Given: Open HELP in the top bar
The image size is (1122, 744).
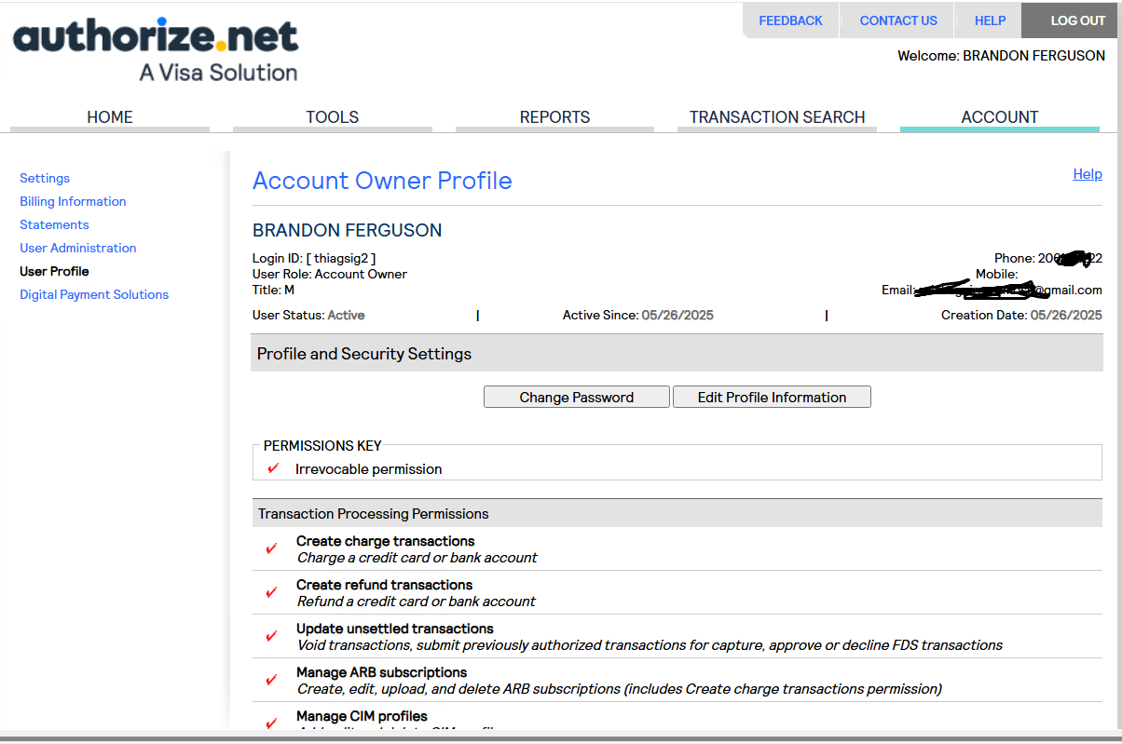Looking at the screenshot, I should 991,20.
